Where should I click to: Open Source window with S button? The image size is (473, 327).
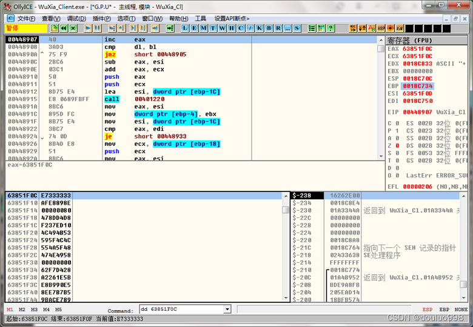[x=297, y=28]
